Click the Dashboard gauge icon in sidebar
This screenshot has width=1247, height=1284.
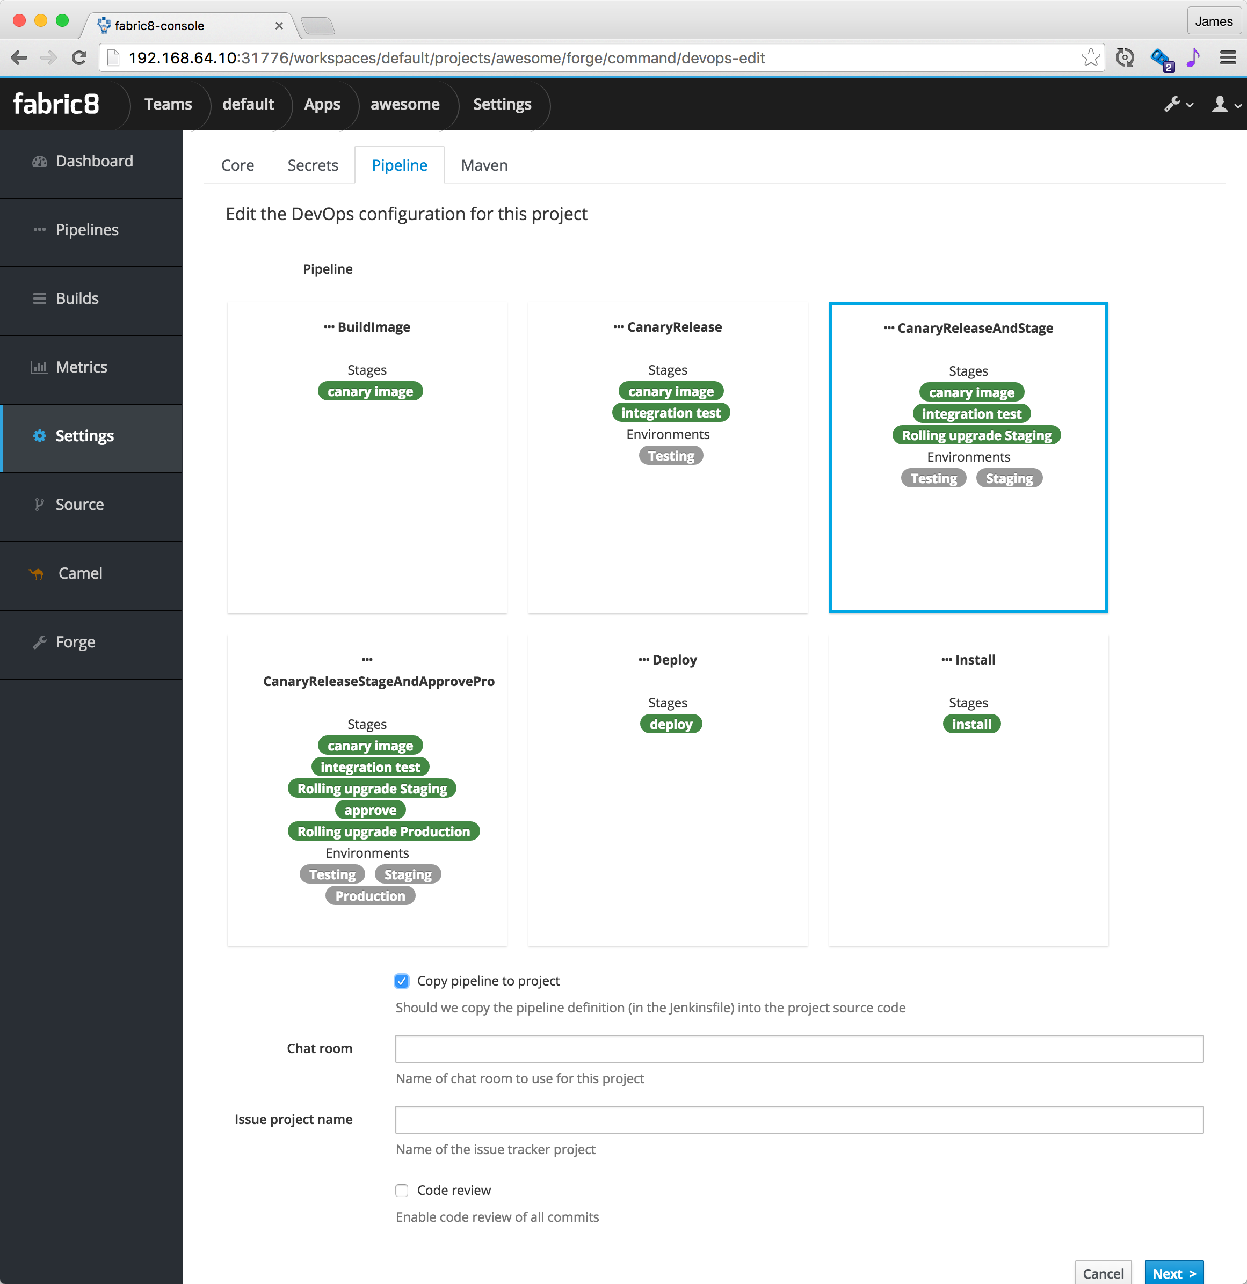(x=39, y=162)
